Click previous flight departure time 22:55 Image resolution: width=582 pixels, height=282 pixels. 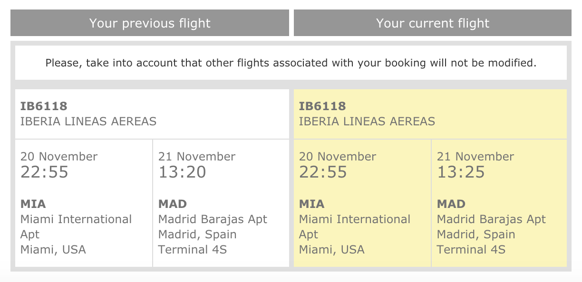45,172
